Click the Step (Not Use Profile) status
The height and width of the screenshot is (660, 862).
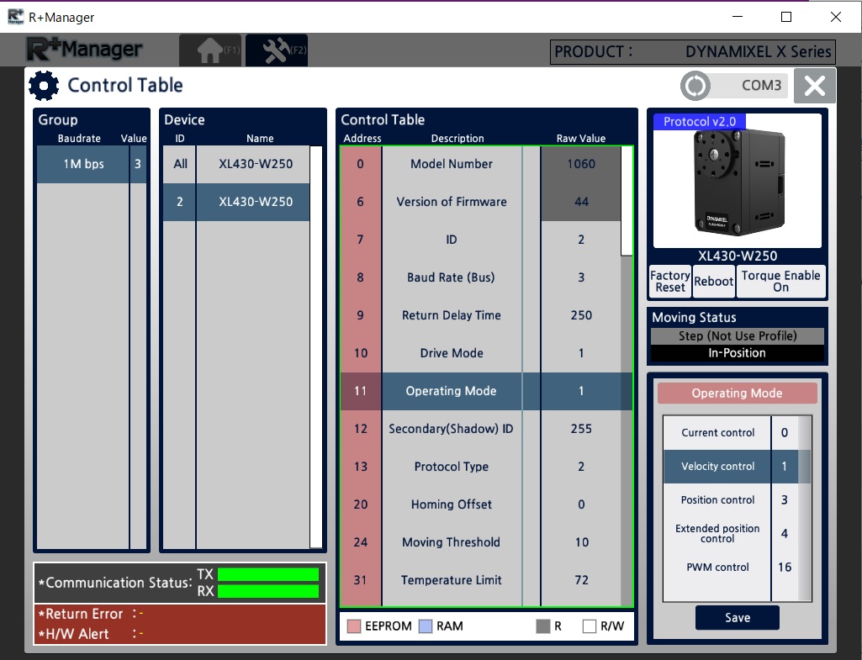(738, 335)
